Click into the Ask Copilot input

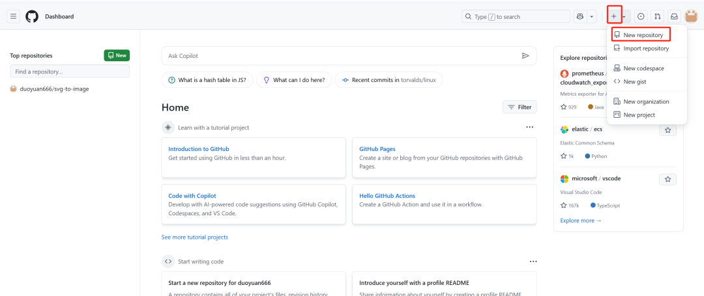point(341,56)
